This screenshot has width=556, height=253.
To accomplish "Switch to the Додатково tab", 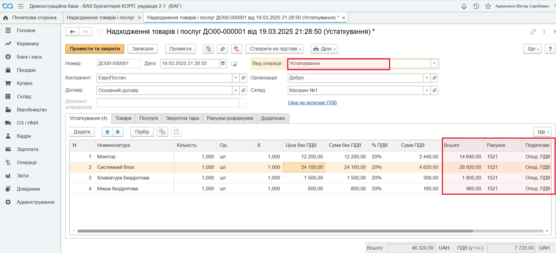I will tap(273, 118).
